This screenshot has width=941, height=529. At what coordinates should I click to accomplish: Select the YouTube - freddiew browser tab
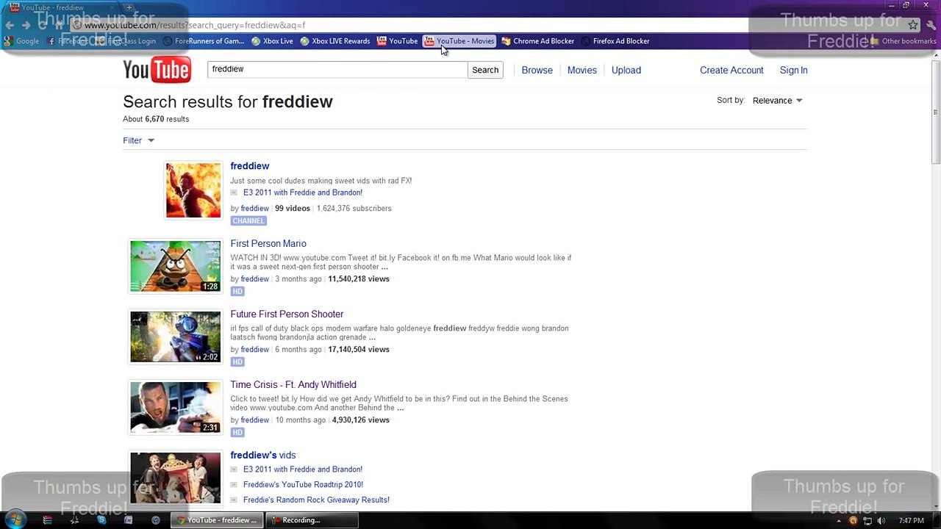(62, 7)
